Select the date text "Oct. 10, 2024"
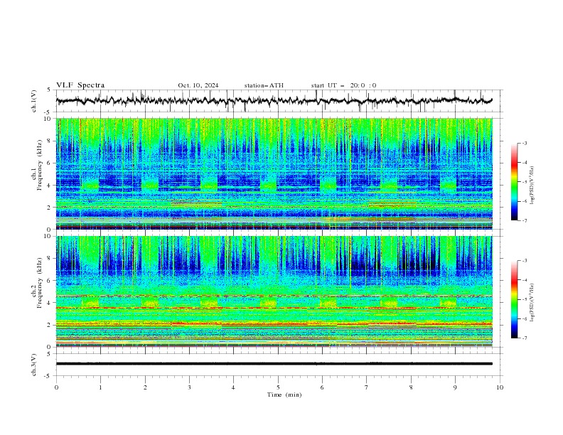563x435 pixels. click(198, 85)
